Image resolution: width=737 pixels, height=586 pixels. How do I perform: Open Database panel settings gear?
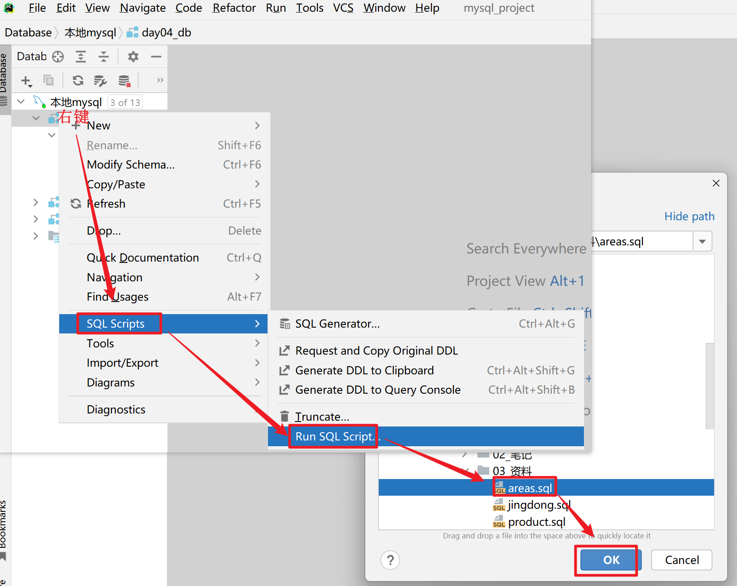[x=133, y=57]
